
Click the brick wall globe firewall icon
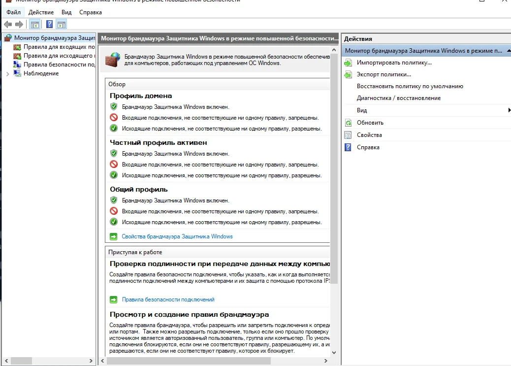[113, 60]
